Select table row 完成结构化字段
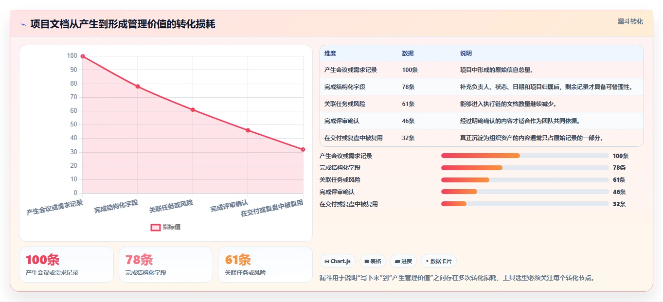 (x=482, y=87)
